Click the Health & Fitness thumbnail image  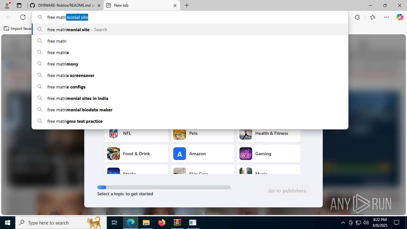click(x=246, y=135)
